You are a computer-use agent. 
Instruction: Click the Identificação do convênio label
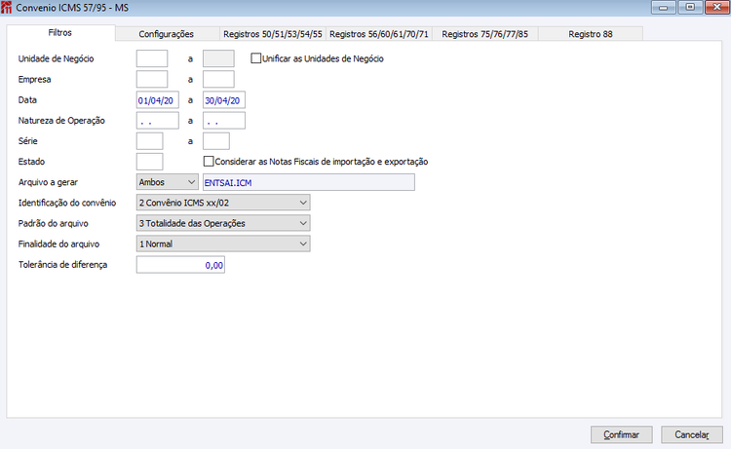tap(67, 203)
